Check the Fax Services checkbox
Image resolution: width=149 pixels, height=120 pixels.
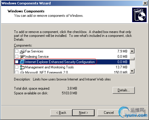coord(17,51)
